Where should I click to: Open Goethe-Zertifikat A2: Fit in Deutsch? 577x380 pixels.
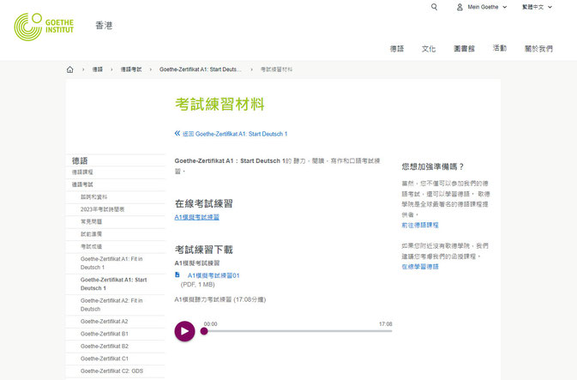click(x=111, y=305)
